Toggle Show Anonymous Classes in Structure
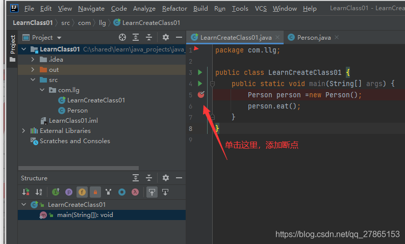405x244 pixels. (109, 192)
